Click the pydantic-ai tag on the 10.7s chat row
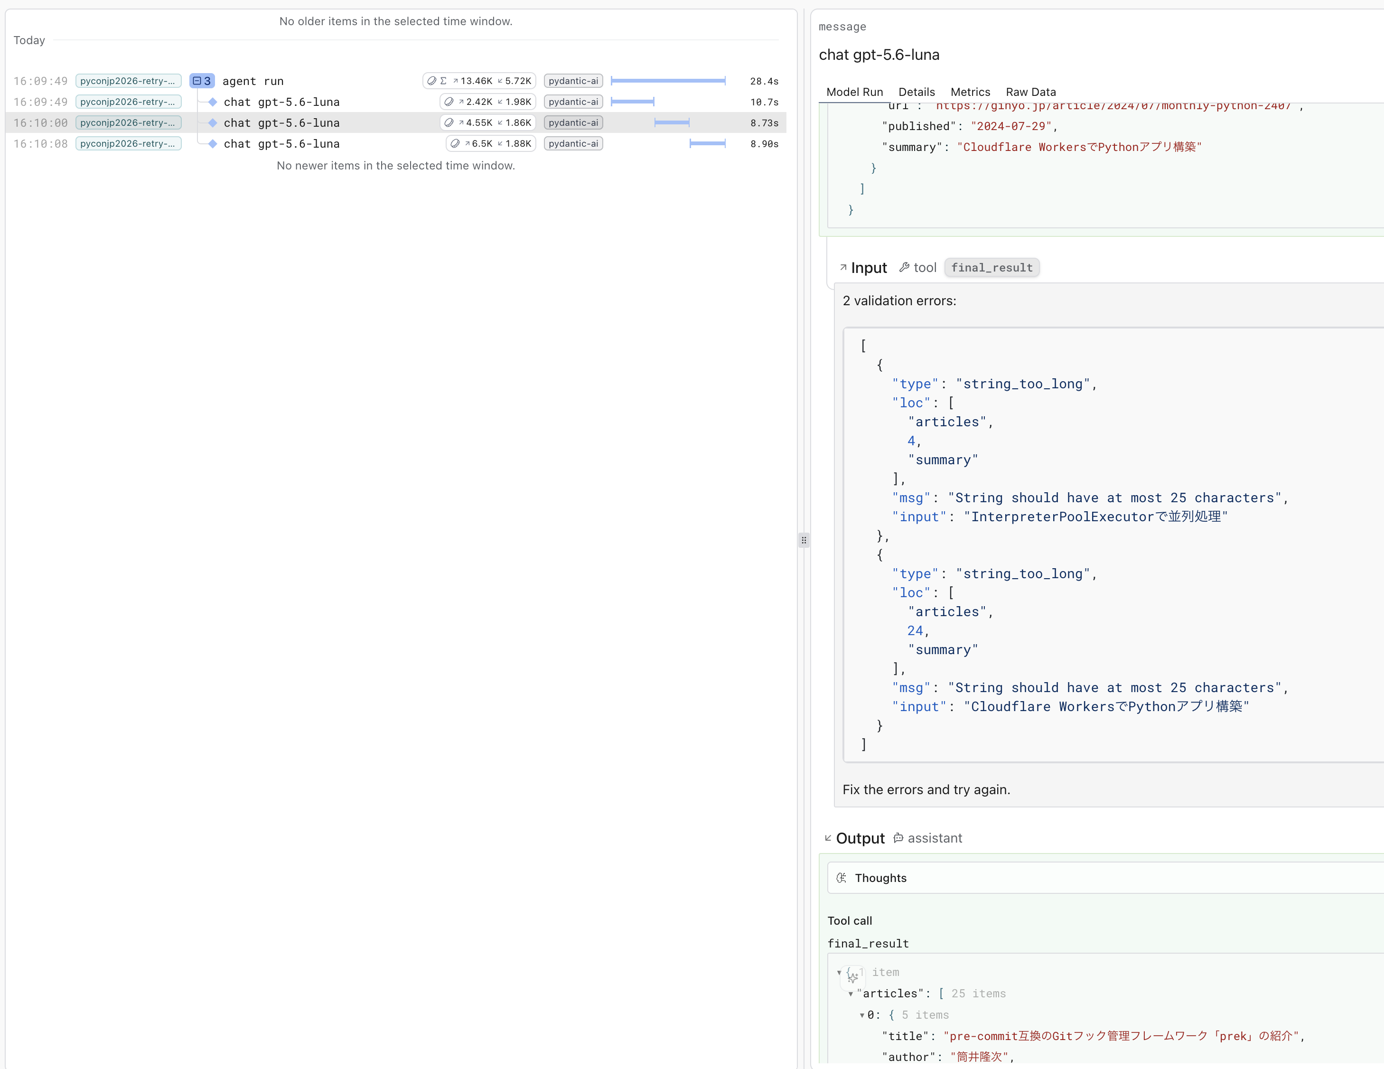This screenshot has width=1384, height=1069. click(x=573, y=102)
